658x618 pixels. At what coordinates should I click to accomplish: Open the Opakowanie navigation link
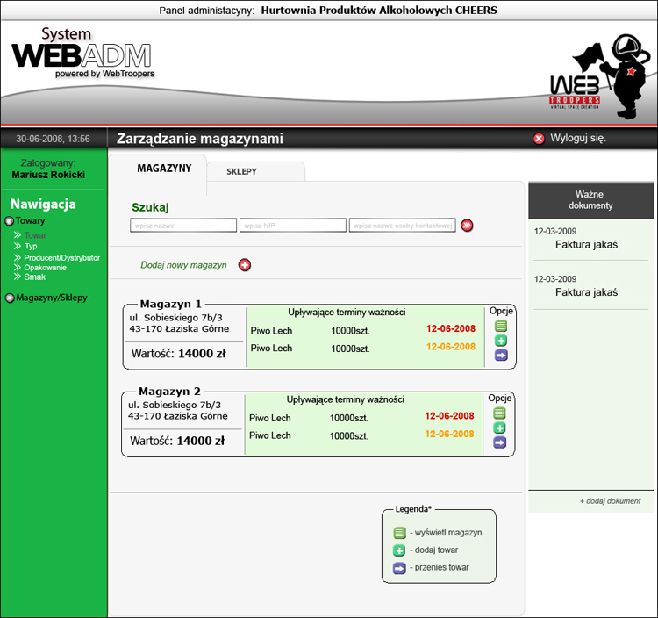(45, 268)
